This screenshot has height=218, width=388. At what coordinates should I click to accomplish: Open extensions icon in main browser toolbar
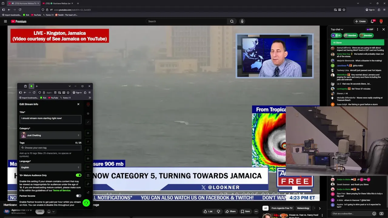coord(379,10)
